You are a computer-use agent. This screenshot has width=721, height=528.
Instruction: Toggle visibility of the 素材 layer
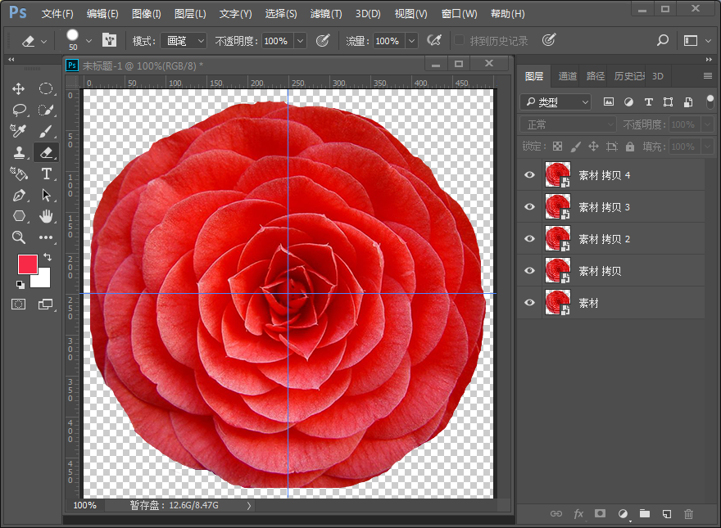[529, 303]
